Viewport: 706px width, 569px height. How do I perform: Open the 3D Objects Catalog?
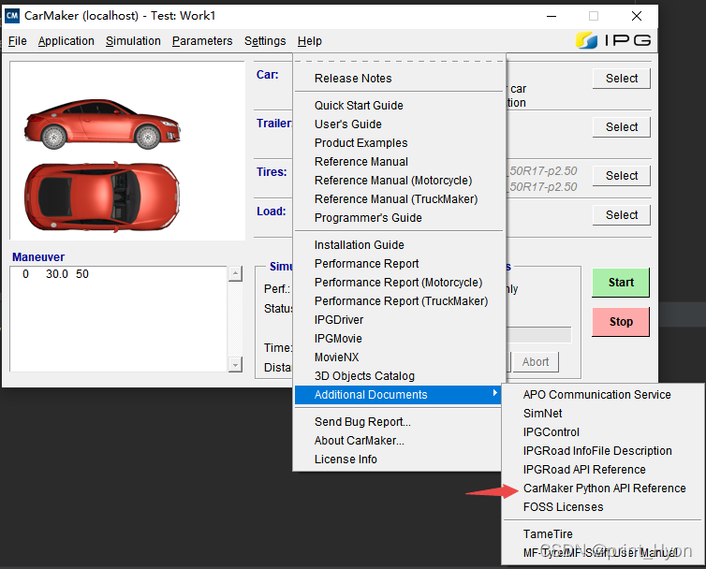(x=399, y=376)
